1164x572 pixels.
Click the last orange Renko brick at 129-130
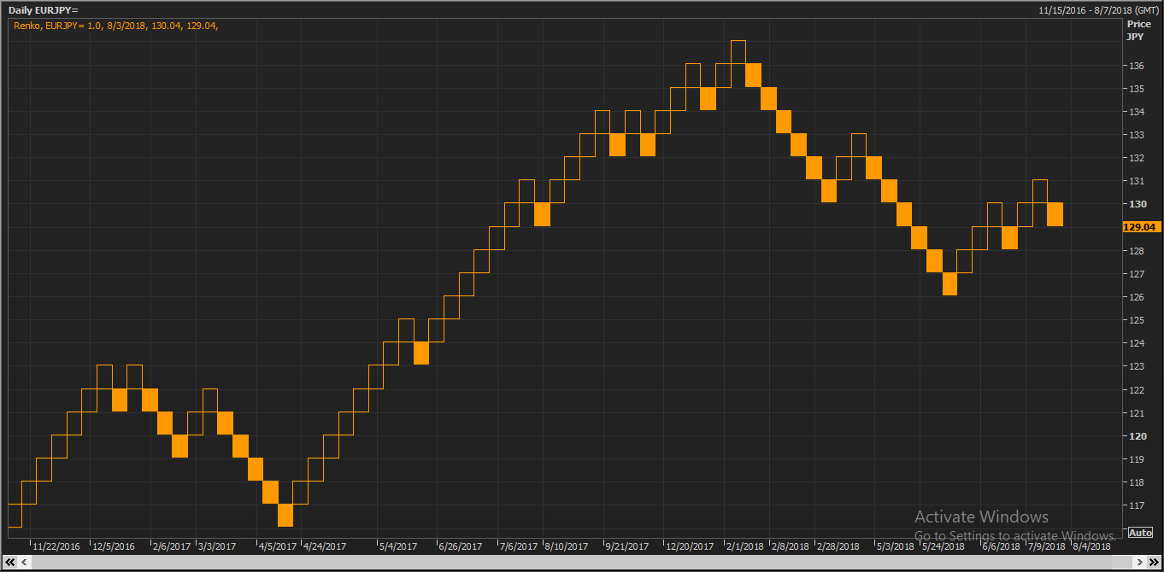pyautogui.click(x=1055, y=214)
